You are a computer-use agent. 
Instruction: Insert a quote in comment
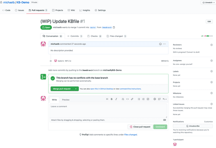(x=123, y=99)
